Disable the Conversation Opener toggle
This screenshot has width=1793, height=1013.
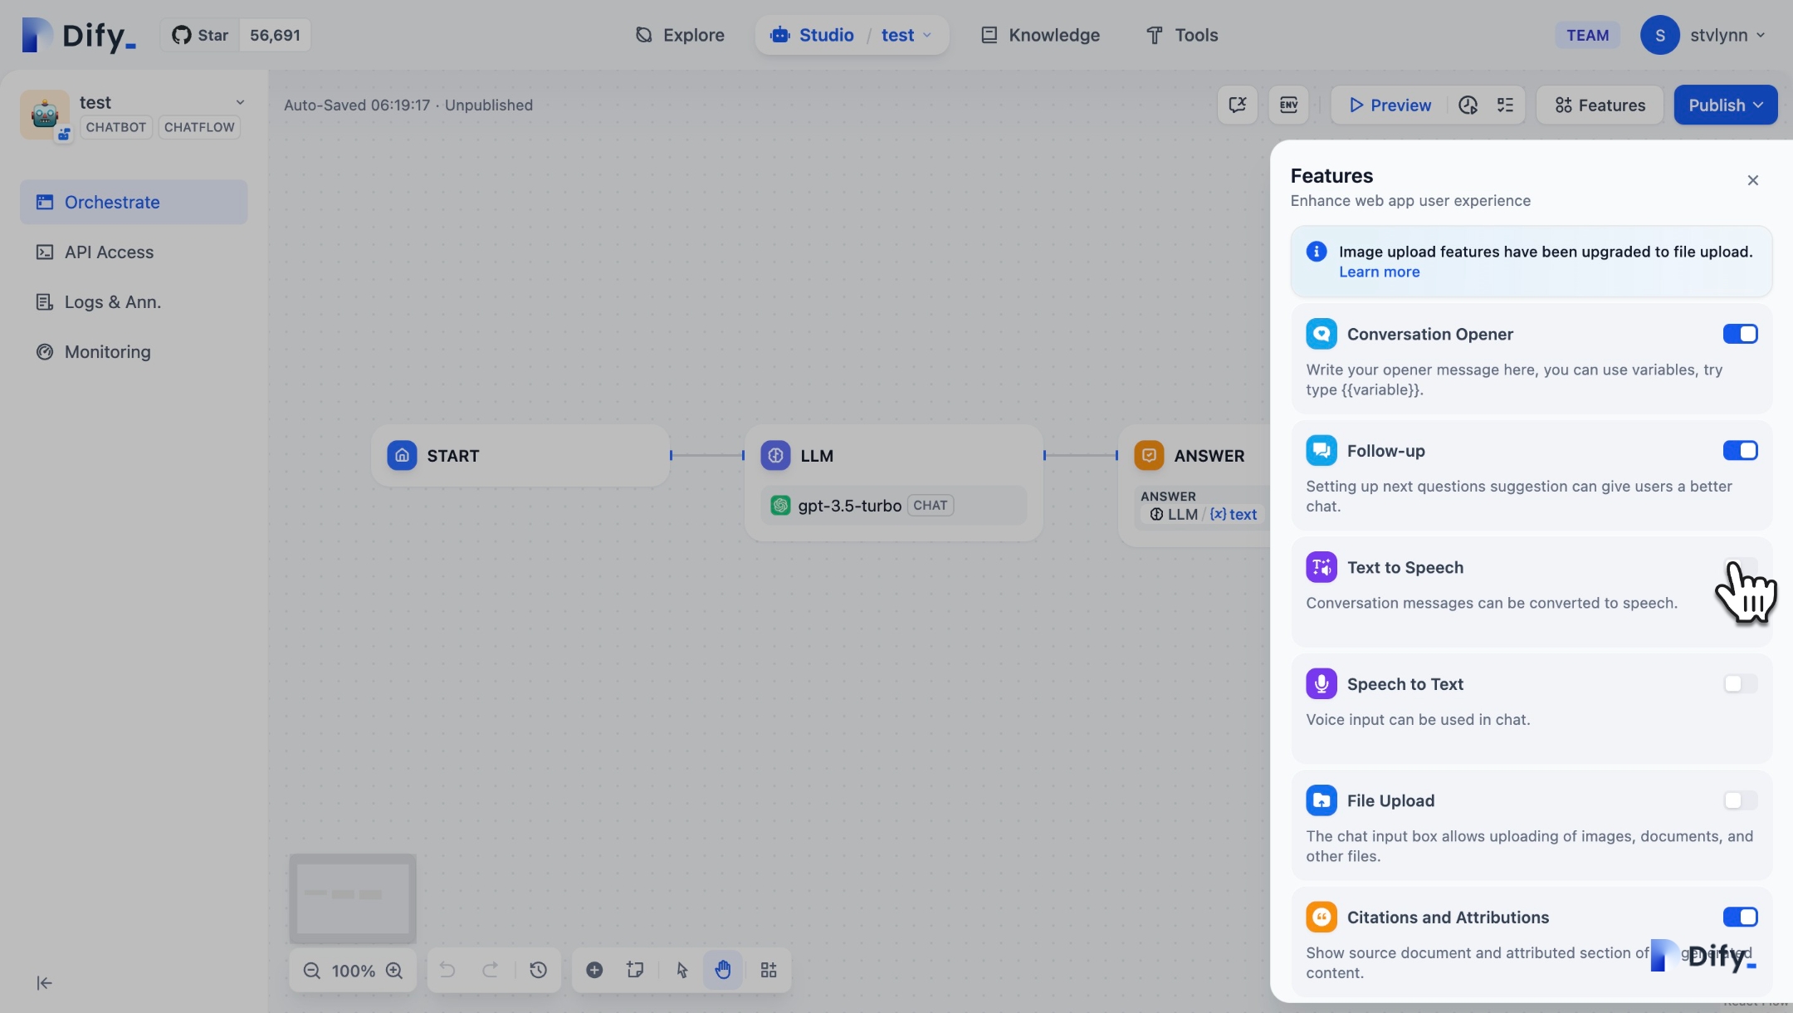pyautogui.click(x=1740, y=334)
